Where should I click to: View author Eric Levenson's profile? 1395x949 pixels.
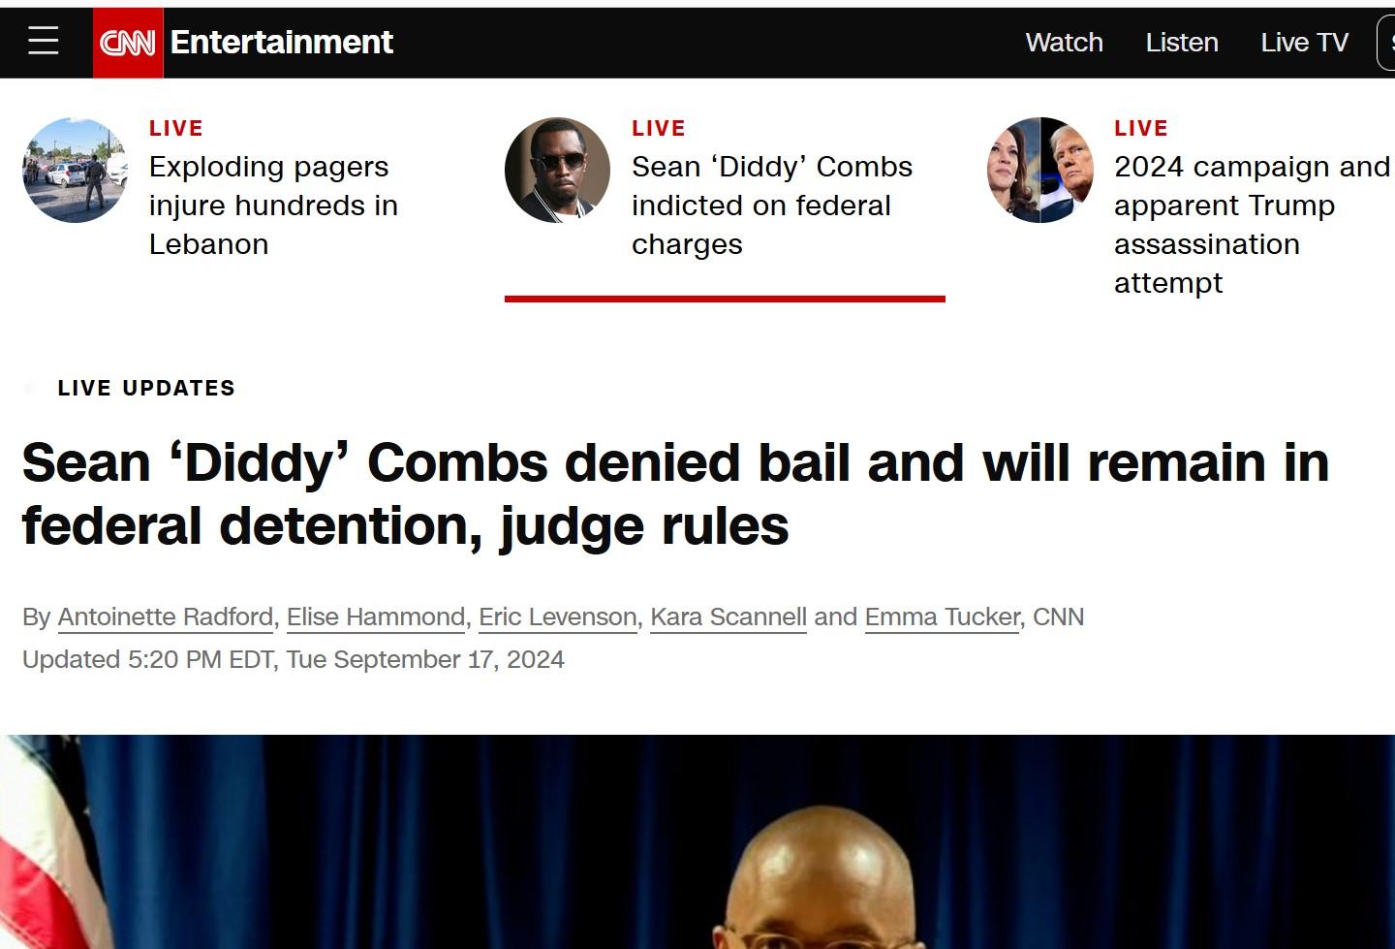click(x=558, y=617)
